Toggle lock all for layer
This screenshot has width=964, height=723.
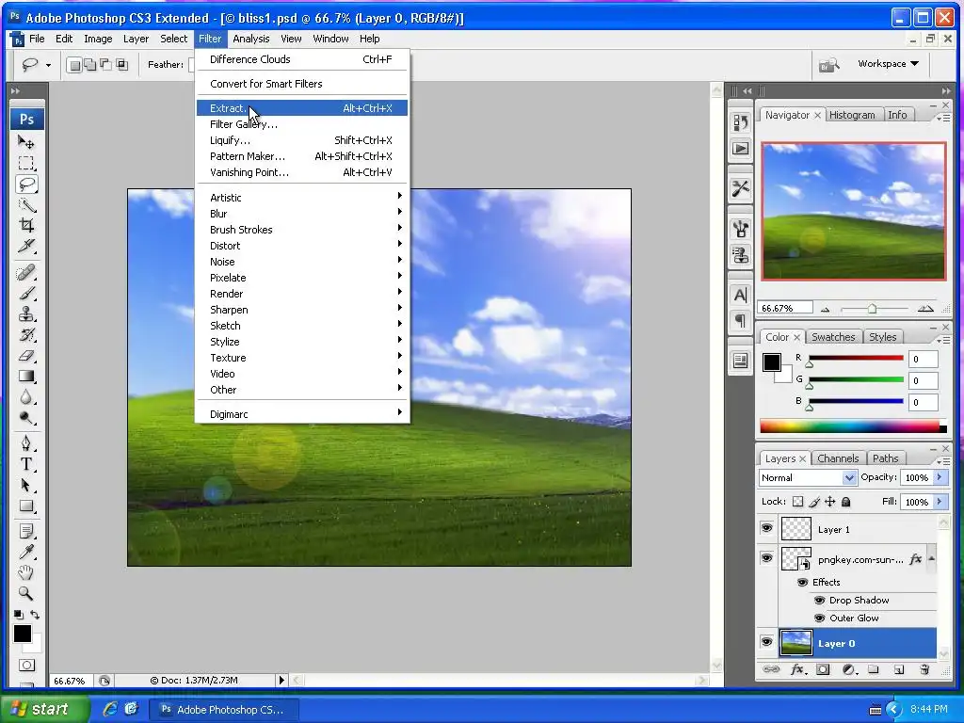(x=846, y=502)
